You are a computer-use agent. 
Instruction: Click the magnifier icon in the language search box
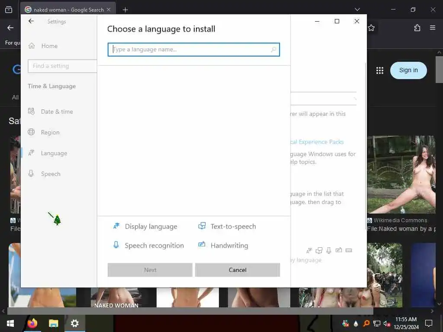pos(273,50)
